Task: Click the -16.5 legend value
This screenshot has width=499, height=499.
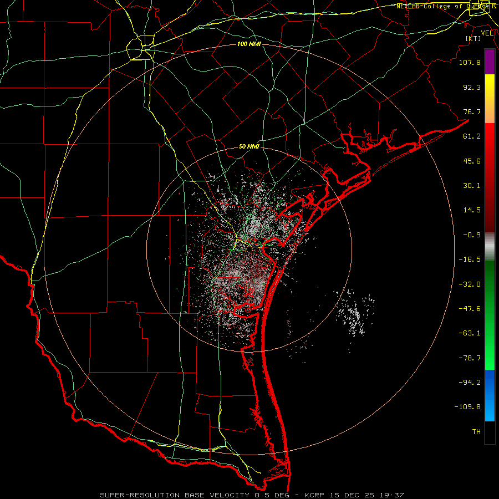Action: [x=470, y=259]
